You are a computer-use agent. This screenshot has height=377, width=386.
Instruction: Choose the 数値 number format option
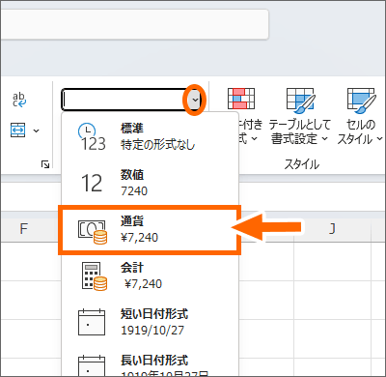pyautogui.click(x=150, y=183)
